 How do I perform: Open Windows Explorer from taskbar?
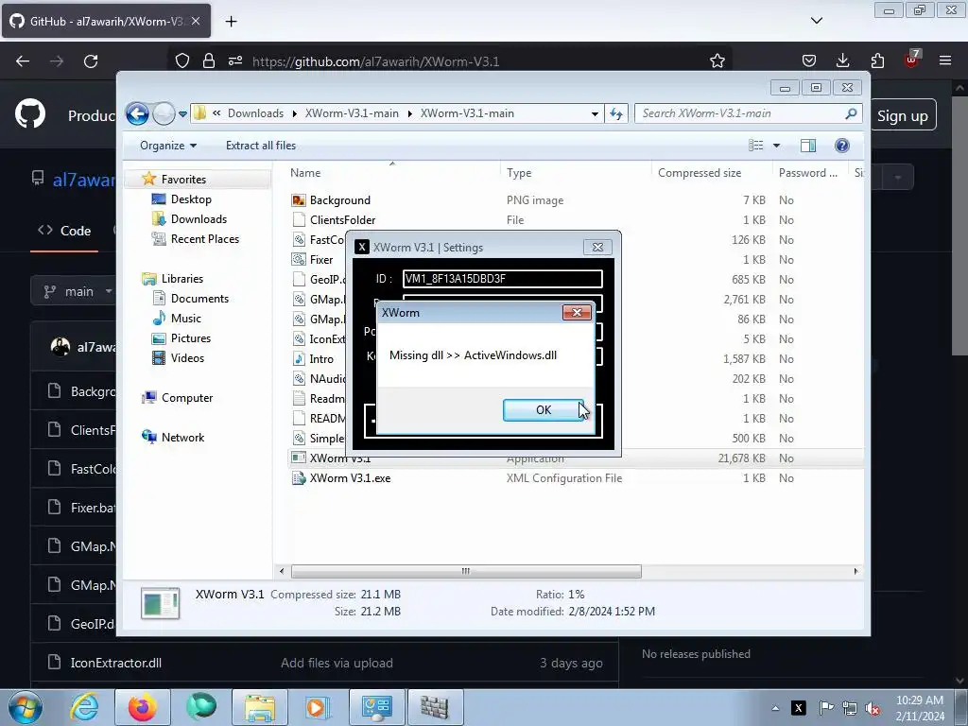click(x=259, y=707)
